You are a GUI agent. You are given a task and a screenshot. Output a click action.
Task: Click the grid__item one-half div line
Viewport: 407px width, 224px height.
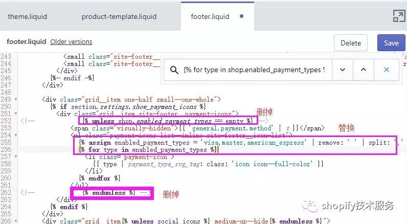click(x=131, y=99)
